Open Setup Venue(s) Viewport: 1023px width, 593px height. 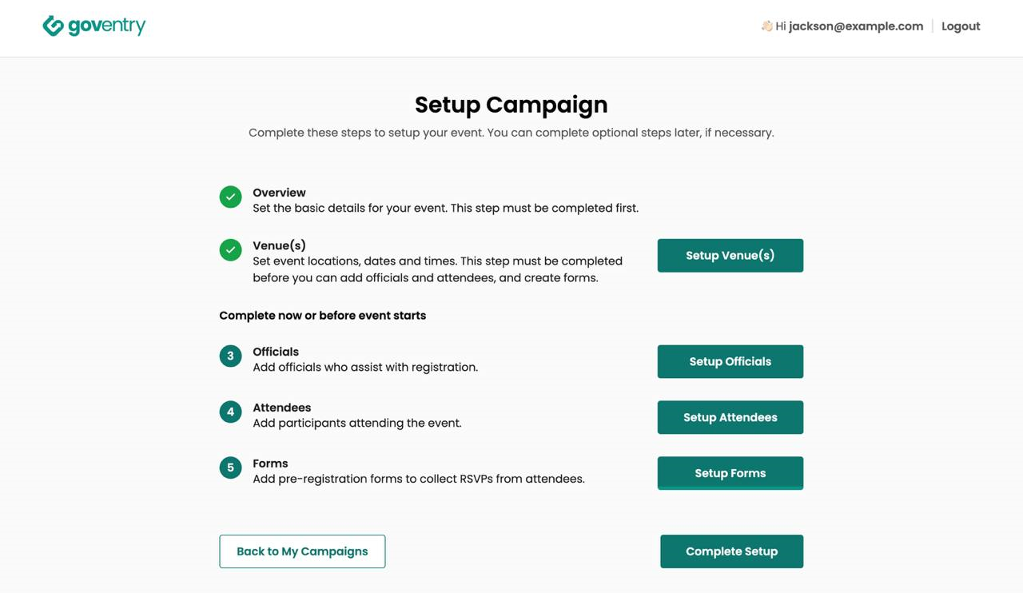(x=730, y=256)
